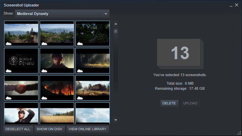Screen dimensions: 242x136
Task: Select the handshake screenshot
Action: 21,88
